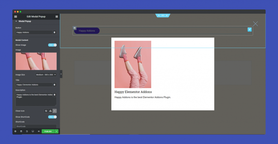Collapse the editor panel with side arrow
Image resolution: width=278 pixels, height=144 pixels.
[61, 74]
